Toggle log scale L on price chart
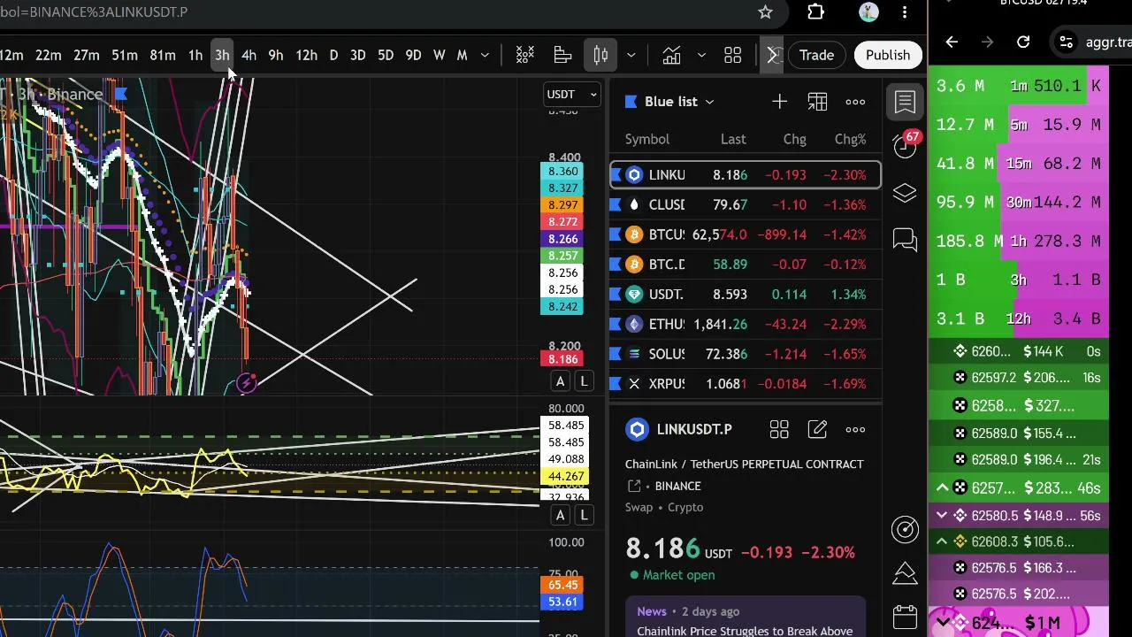This screenshot has height=637, width=1132. tap(584, 381)
